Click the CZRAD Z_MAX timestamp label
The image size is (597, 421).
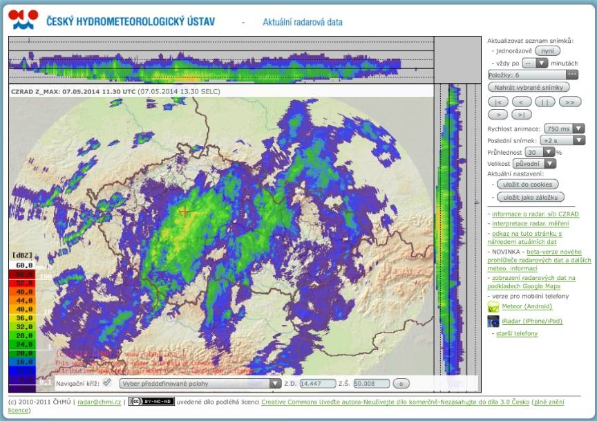(115, 91)
